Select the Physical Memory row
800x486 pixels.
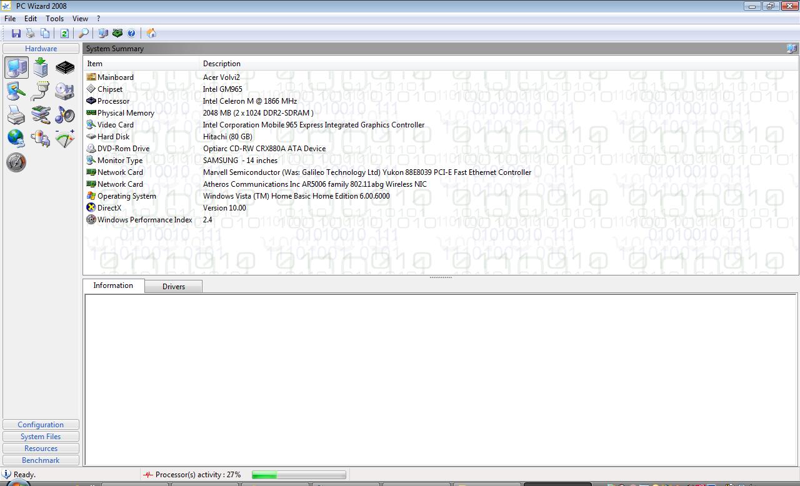441,113
